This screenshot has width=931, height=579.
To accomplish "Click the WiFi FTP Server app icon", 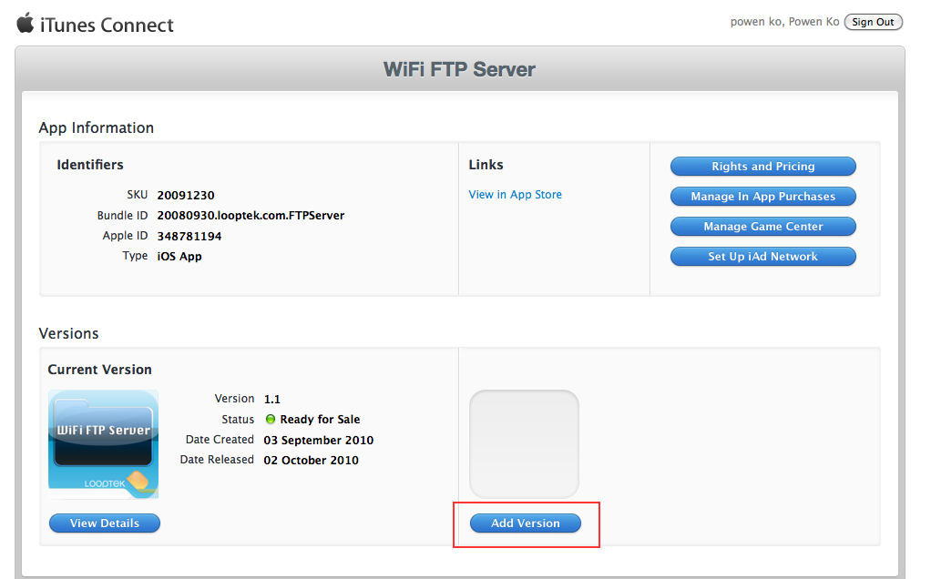I will coord(103,444).
